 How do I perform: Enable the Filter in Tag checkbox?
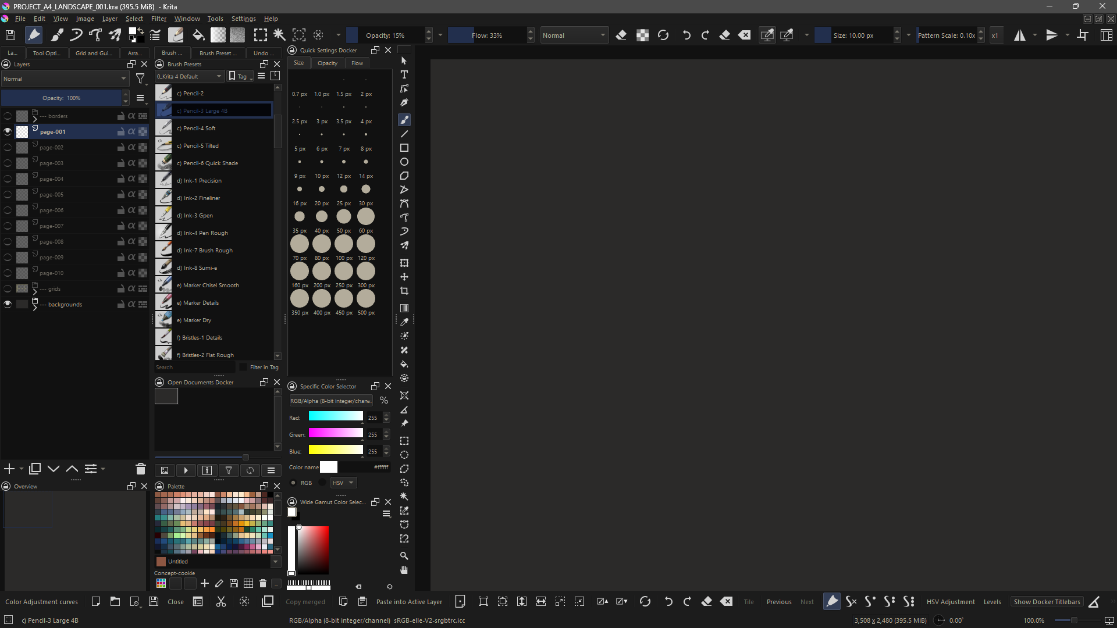[243, 367]
